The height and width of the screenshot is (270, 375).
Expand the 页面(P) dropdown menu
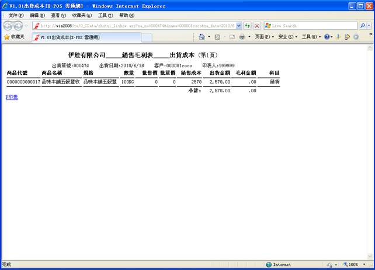click(263, 37)
